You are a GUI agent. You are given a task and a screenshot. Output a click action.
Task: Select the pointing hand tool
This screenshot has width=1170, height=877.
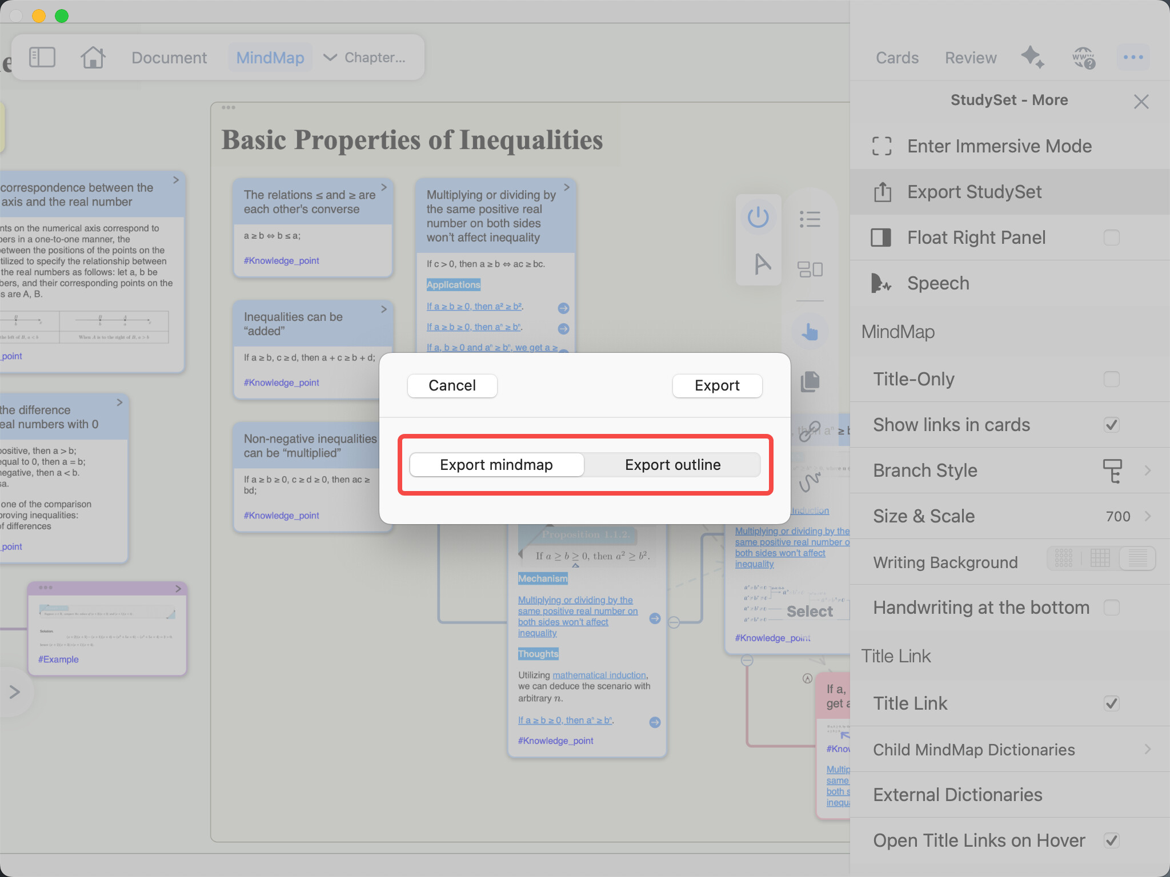pos(810,331)
